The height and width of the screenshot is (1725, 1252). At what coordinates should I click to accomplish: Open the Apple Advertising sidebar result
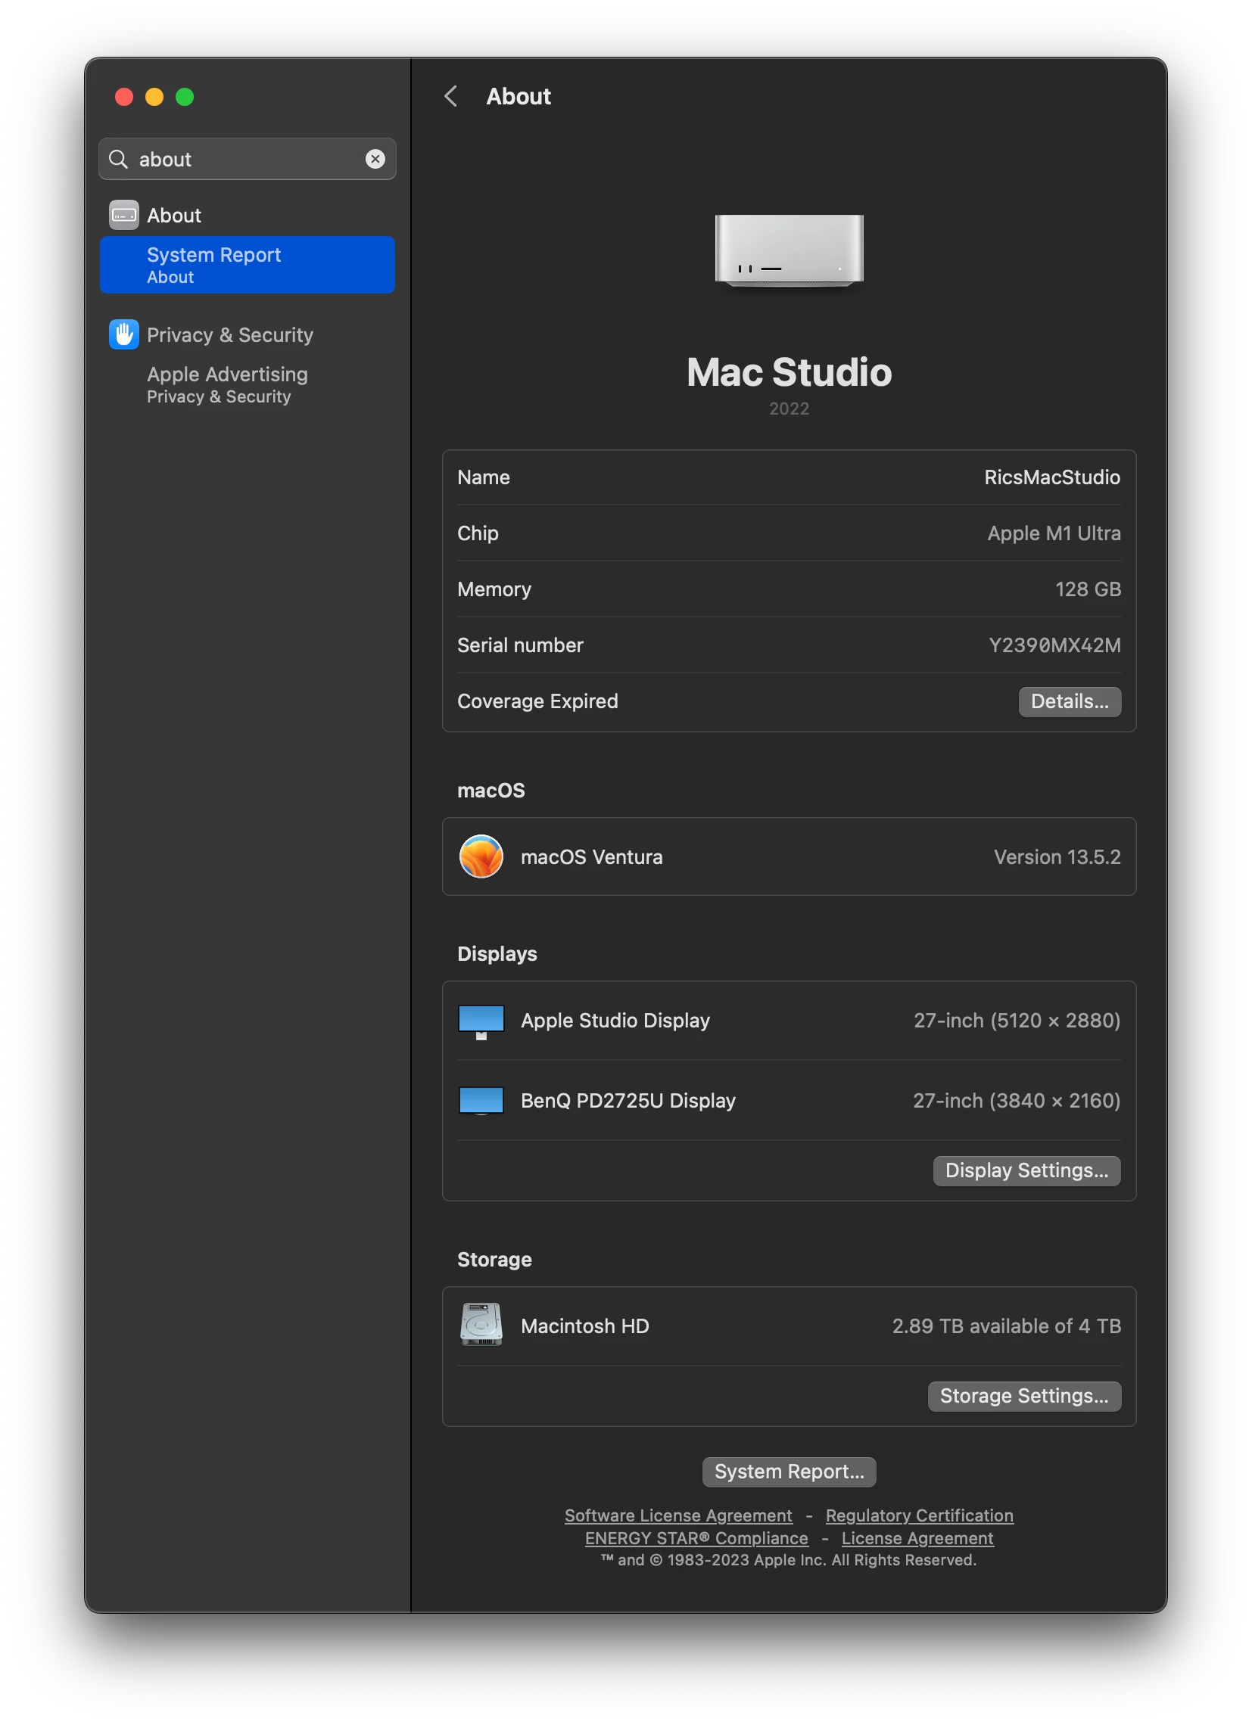[248, 385]
